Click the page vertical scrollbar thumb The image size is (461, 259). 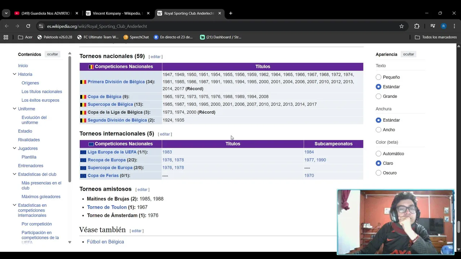coord(459,227)
